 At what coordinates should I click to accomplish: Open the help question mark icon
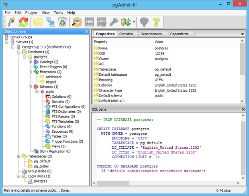tap(156, 22)
